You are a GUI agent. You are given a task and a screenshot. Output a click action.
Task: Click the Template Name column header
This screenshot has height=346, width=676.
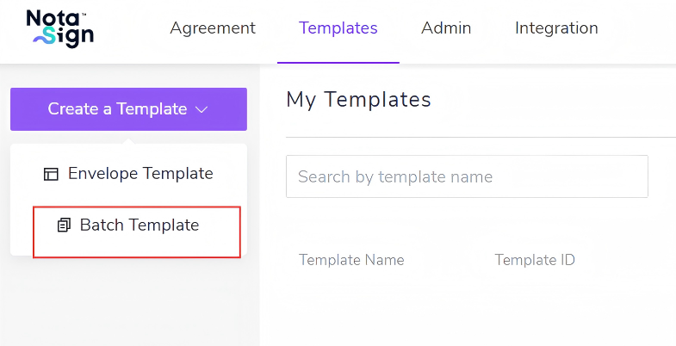(x=351, y=260)
